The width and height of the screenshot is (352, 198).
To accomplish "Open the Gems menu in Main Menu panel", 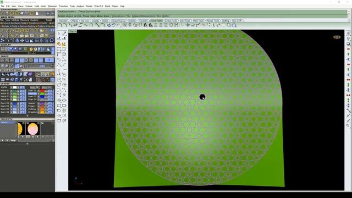I will pos(23,26).
